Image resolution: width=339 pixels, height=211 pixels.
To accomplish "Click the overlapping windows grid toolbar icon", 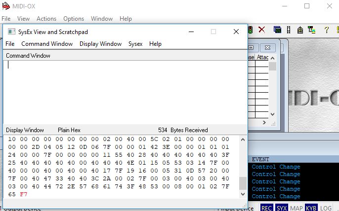I will tap(277, 30).
